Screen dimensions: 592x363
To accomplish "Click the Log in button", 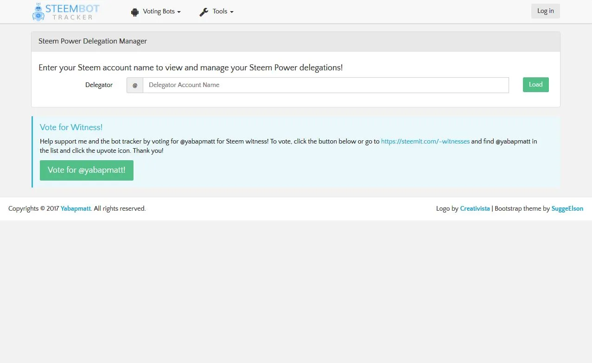I will [545, 11].
